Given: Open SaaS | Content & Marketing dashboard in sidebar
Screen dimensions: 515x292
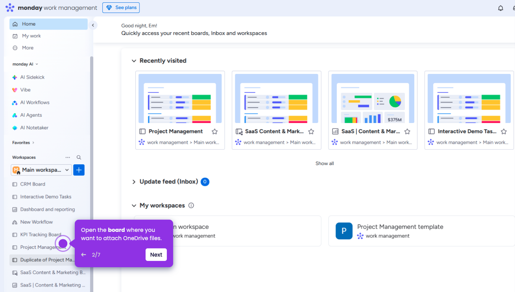Looking at the screenshot, I should coord(48,285).
